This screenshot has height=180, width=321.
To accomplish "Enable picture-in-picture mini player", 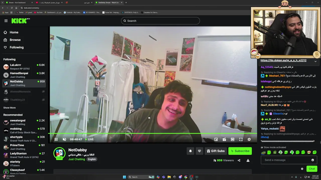I will click(x=216, y=139).
